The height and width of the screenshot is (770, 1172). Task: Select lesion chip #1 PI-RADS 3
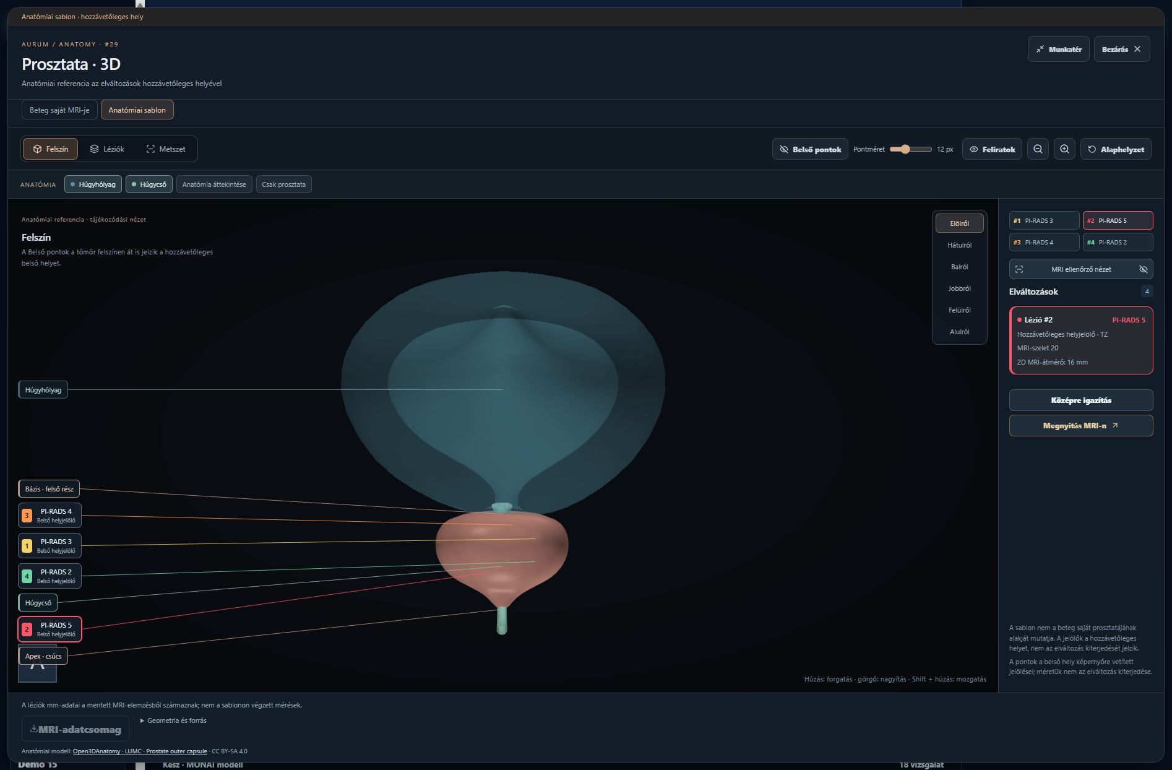point(1044,221)
